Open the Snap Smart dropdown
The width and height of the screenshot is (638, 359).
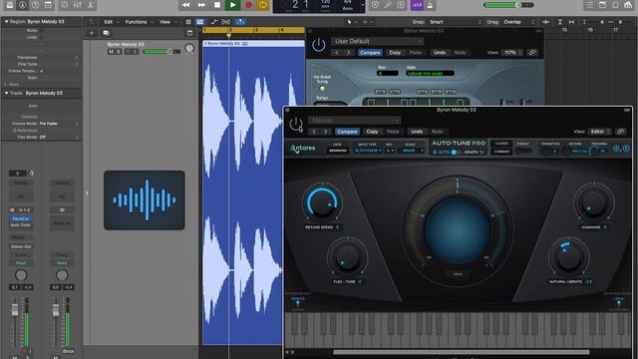point(455,22)
